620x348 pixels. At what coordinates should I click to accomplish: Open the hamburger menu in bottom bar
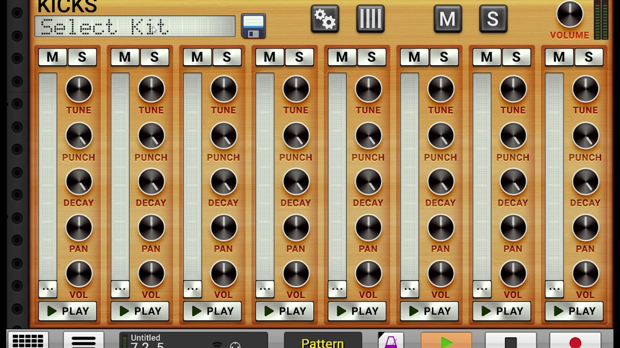tap(83, 340)
